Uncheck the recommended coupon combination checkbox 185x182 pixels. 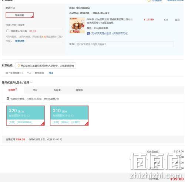coord(8,98)
